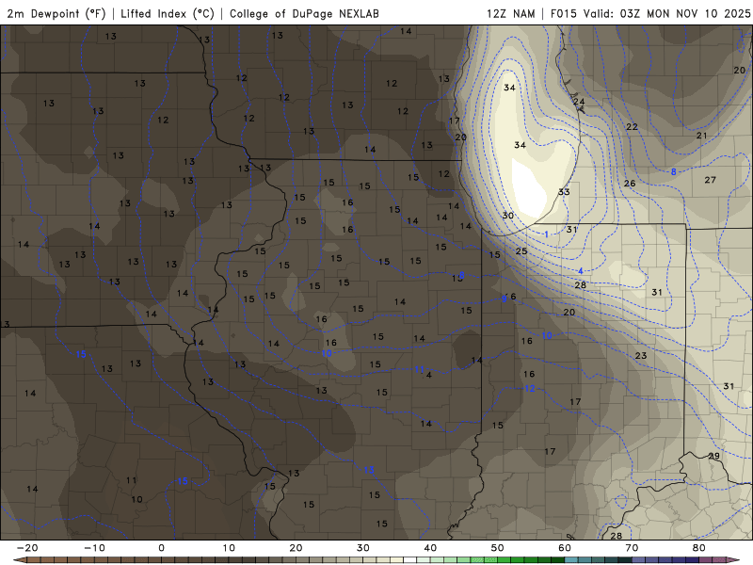Click the black "11" dewpoint value on map
This screenshot has width=753, height=565.
tap(131, 480)
